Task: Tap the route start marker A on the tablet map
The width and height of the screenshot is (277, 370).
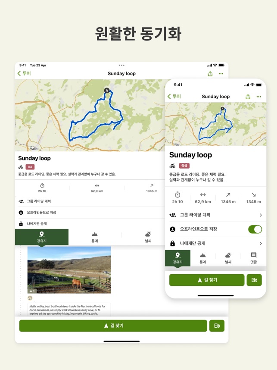Action: pos(107,91)
